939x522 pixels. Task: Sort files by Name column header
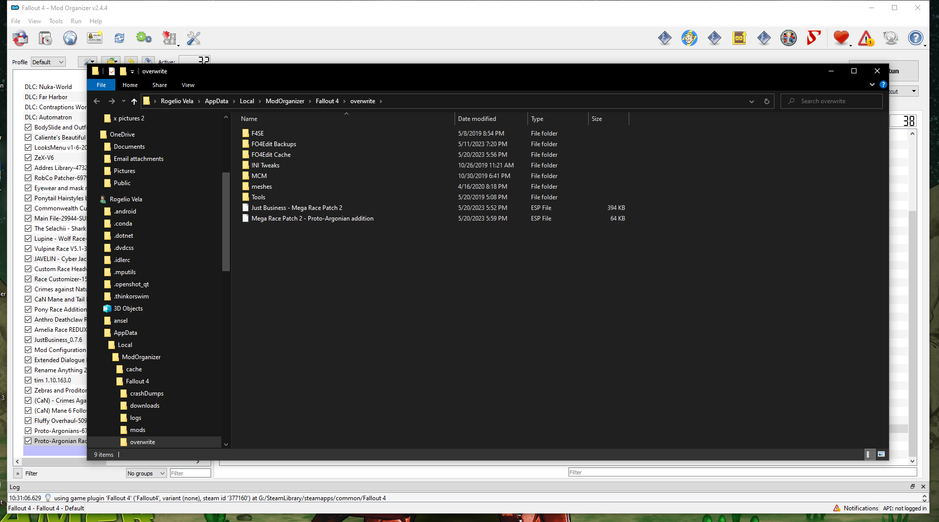(x=346, y=119)
